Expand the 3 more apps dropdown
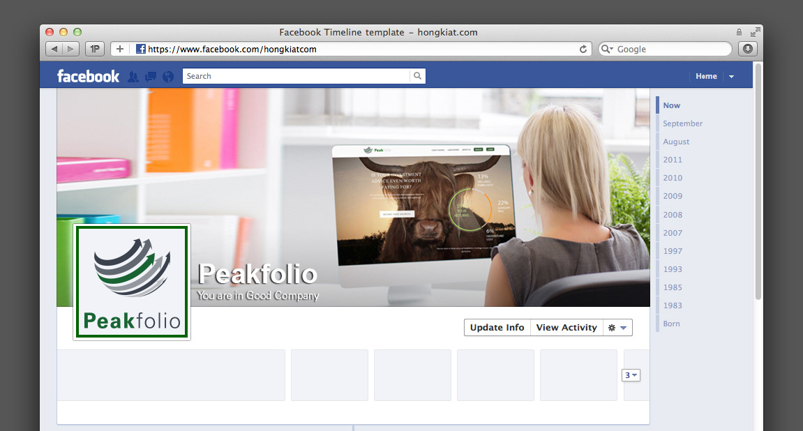803x431 pixels. click(631, 375)
